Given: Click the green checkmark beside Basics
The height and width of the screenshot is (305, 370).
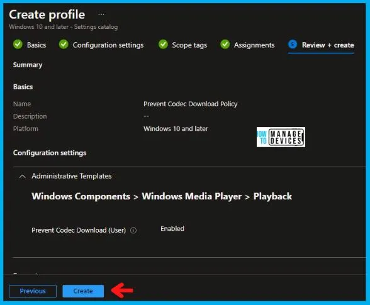Looking at the screenshot, I should pos(18,45).
